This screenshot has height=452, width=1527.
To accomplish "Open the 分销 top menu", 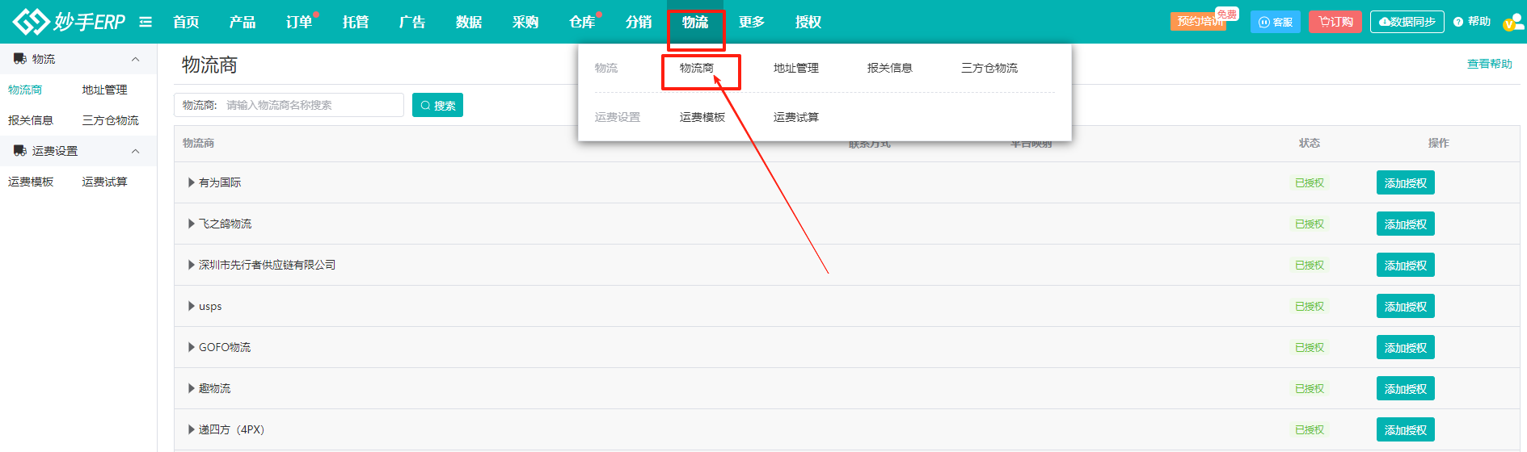I will tap(639, 22).
